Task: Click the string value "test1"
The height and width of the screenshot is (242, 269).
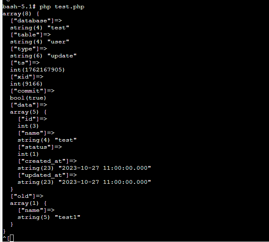Action: 67,217
